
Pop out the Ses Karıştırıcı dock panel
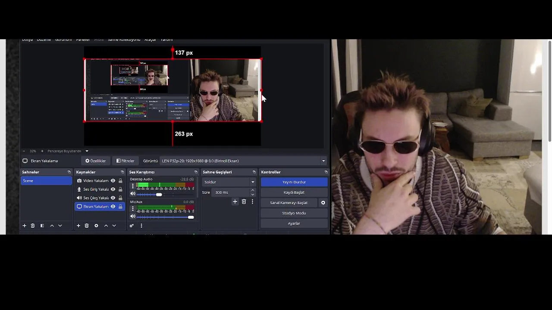coord(196,172)
